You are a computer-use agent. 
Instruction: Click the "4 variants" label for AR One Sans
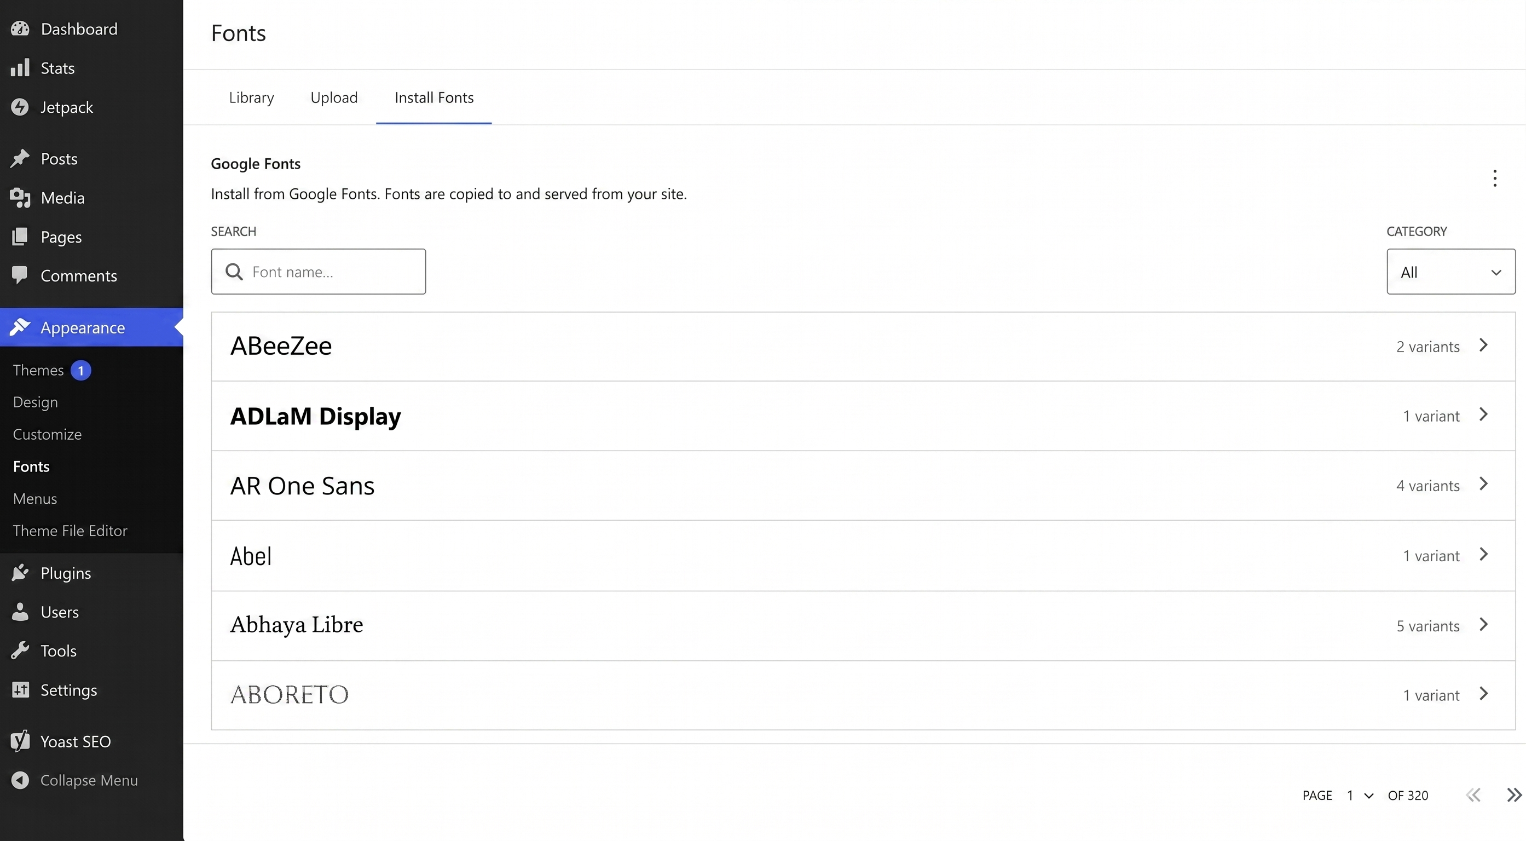1427,486
